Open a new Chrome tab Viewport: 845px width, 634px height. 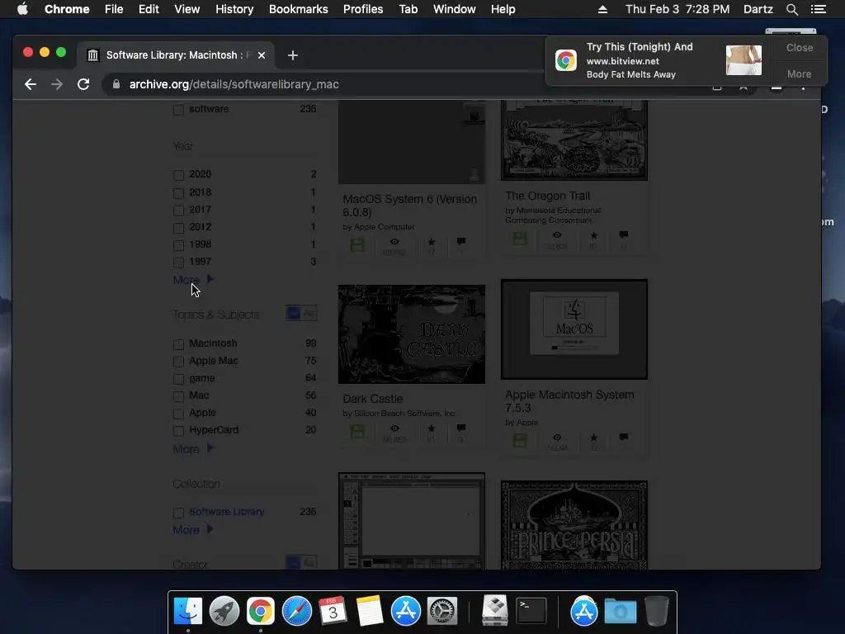[293, 55]
